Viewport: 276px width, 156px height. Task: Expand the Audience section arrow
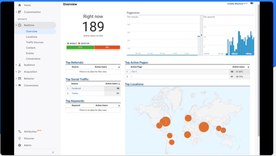click(16, 65)
